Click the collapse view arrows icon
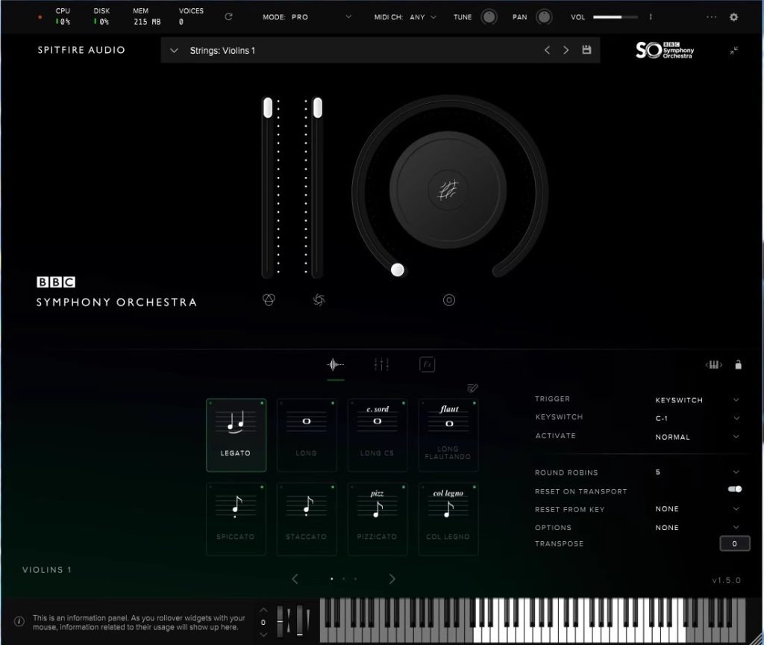The width and height of the screenshot is (764, 645). coord(734,51)
